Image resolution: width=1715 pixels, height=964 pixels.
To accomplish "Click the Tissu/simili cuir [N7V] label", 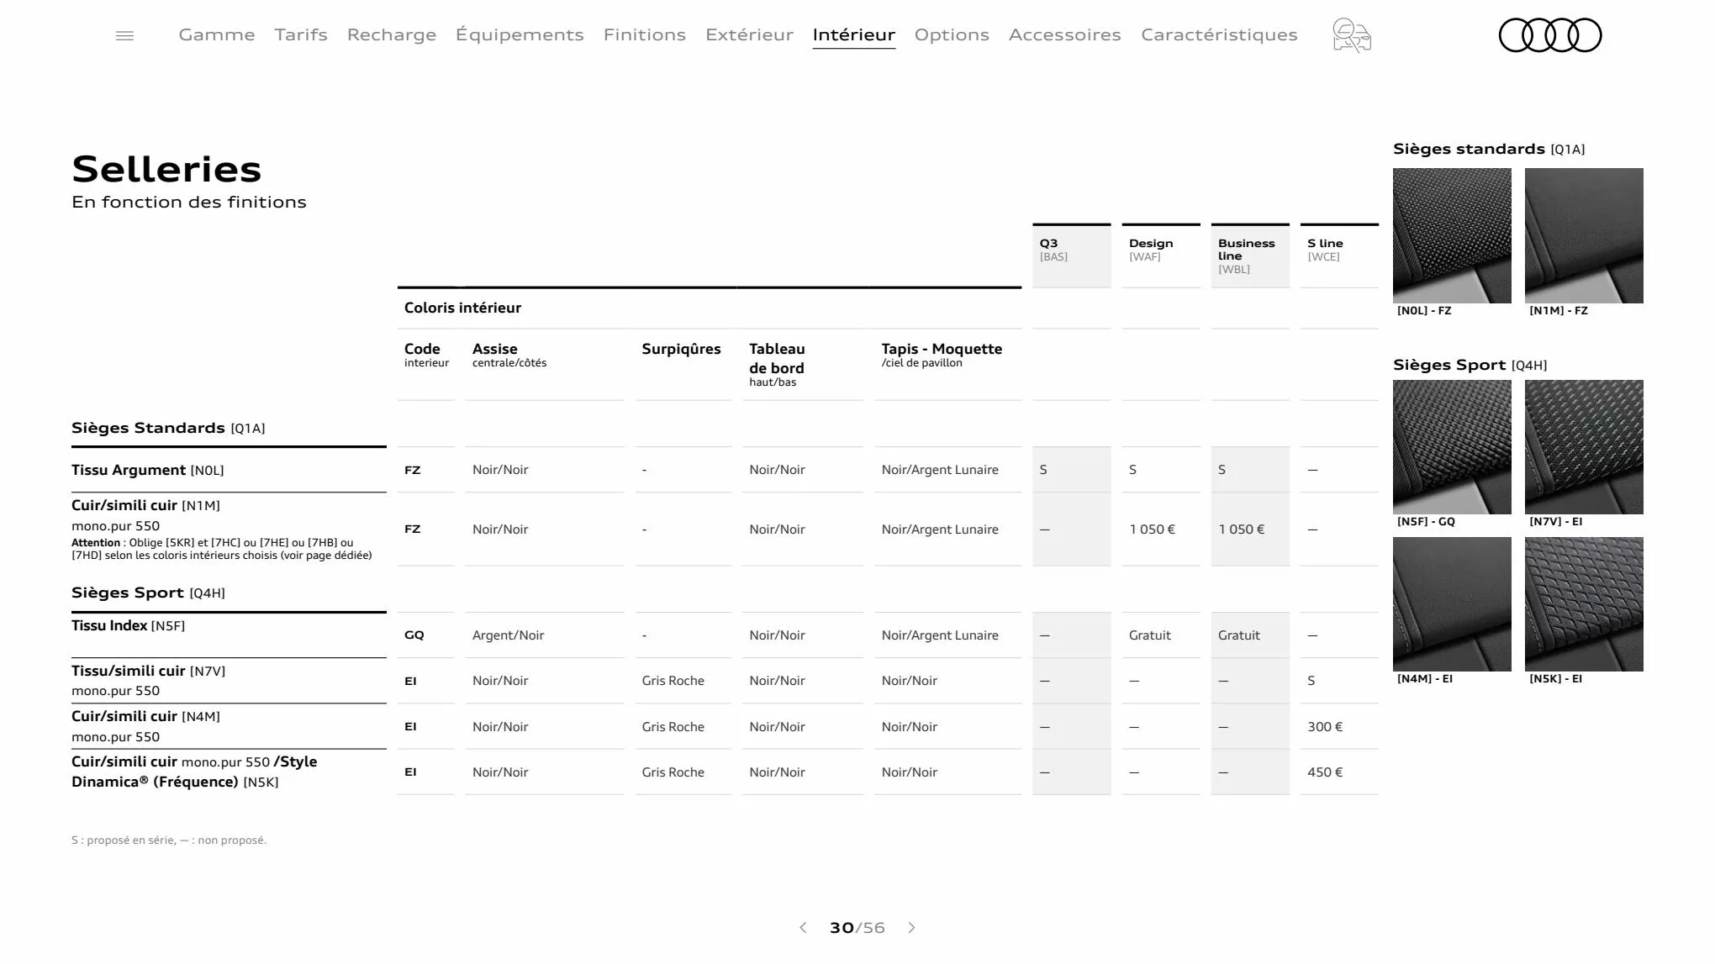I will click(148, 671).
